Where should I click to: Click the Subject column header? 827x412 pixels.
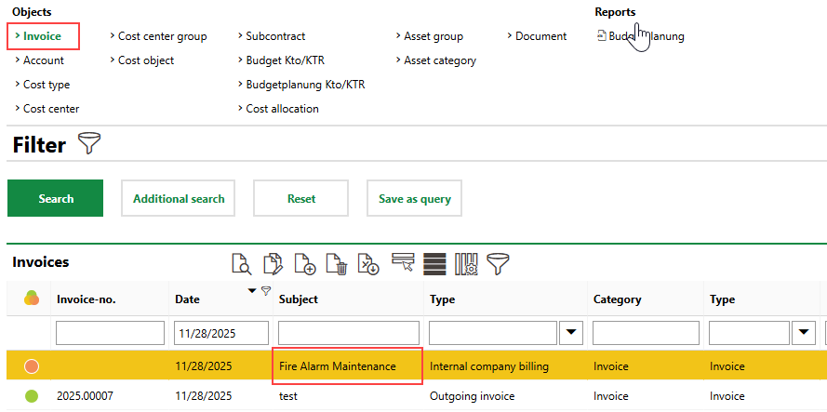299,299
